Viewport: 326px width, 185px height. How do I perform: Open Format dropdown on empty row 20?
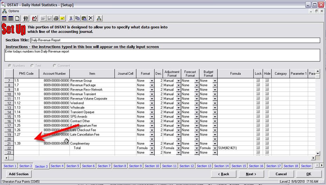152,139
